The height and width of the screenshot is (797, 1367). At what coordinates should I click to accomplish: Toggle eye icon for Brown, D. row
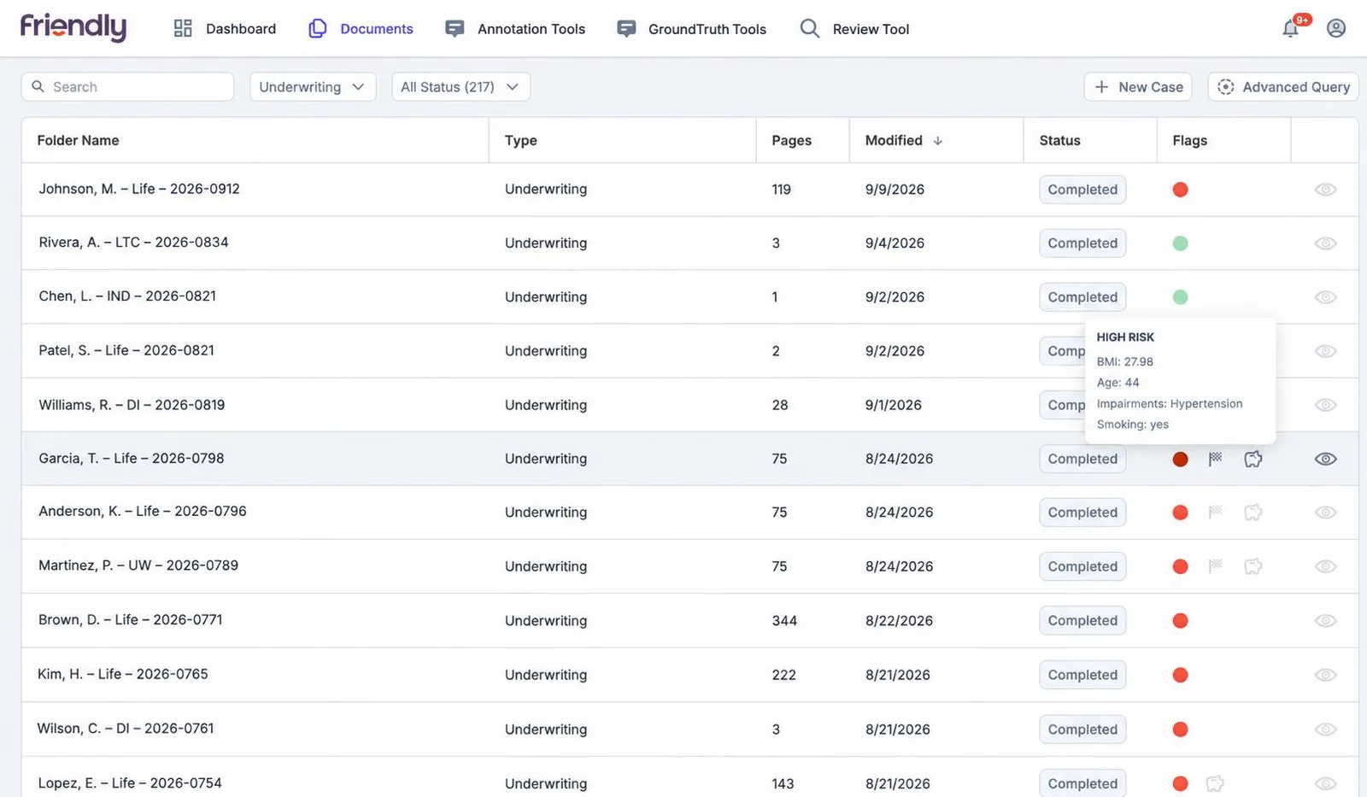click(1325, 621)
